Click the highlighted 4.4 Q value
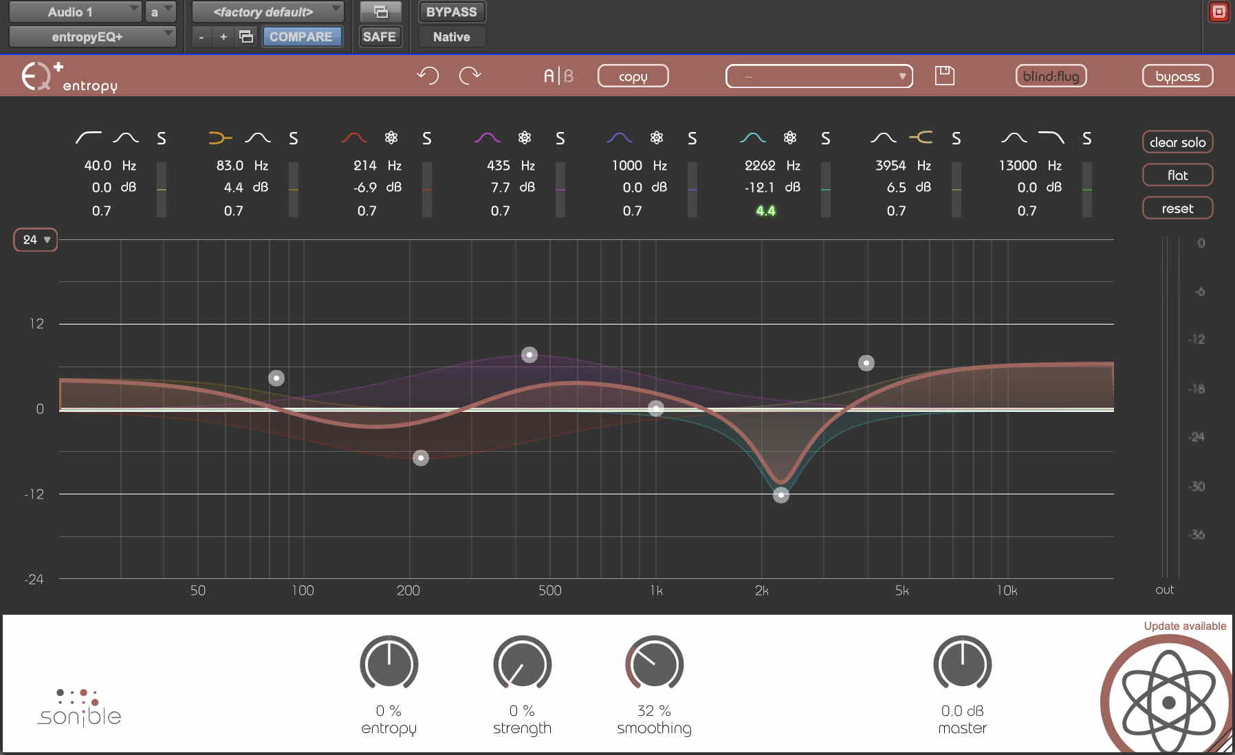This screenshot has width=1235, height=755. point(765,210)
